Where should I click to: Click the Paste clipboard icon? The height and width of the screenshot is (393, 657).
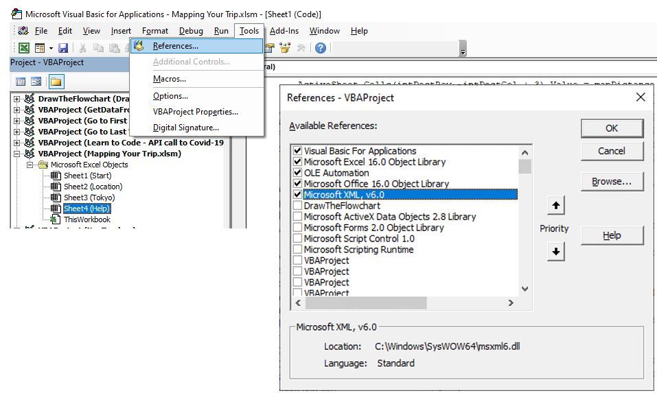pos(115,48)
